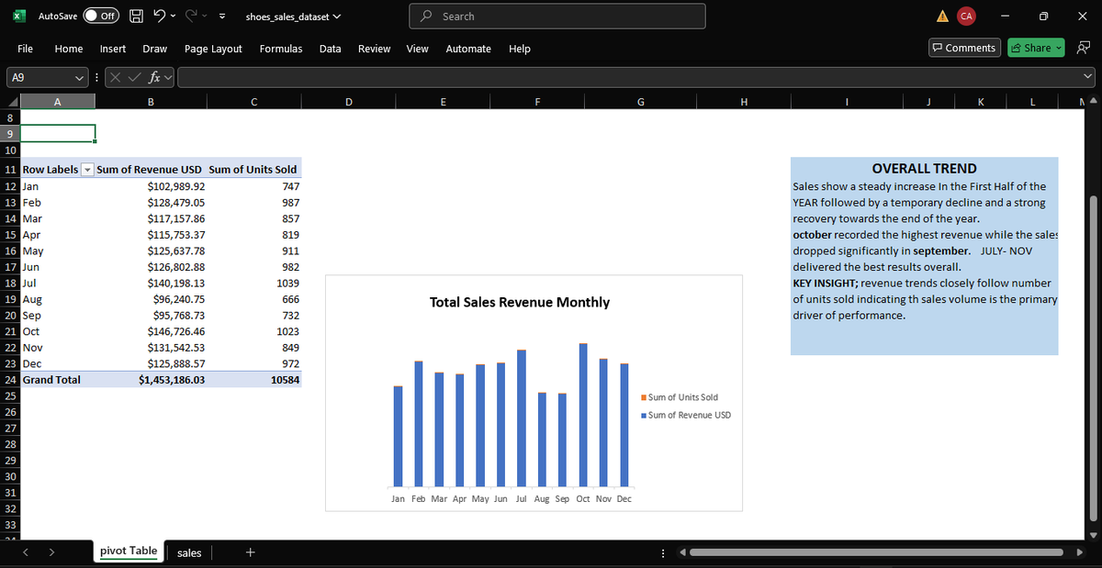Open the shoes_sales_dataset file name dropdown
This screenshot has height=568, width=1102.
click(294, 17)
